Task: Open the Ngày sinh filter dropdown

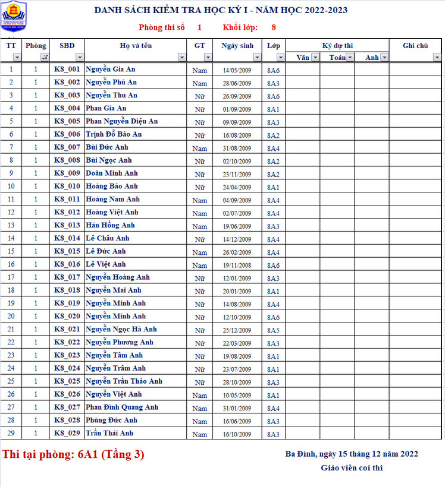Action: [257, 58]
